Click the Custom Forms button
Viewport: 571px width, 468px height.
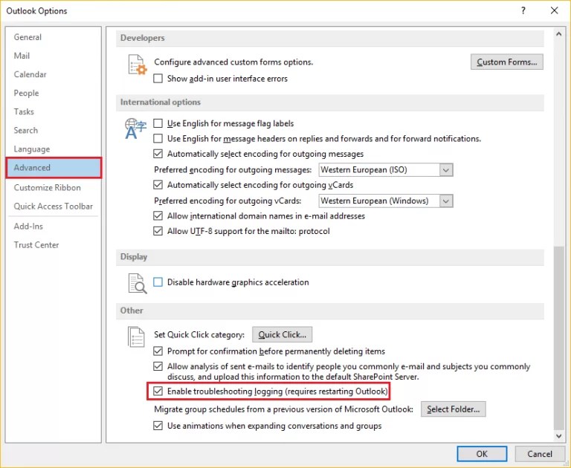506,62
